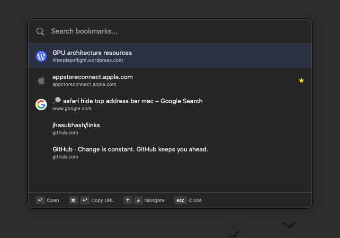This screenshot has width=340, height=238.
Task: Click the down arrow navigate key
Action: (x=138, y=200)
